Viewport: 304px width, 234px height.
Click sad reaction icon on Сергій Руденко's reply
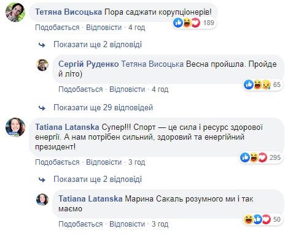click(267, 85)
